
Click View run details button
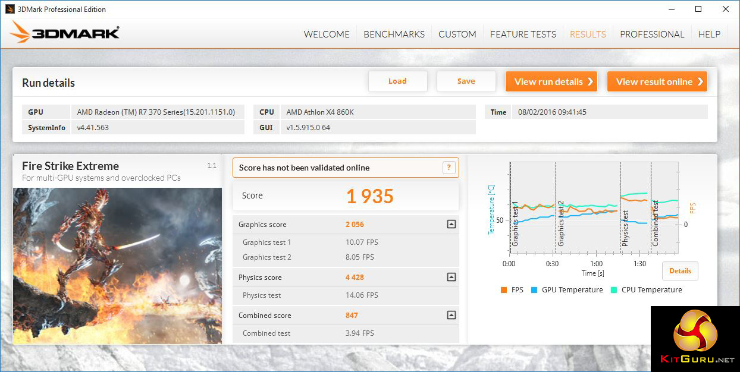coord(553,81)
